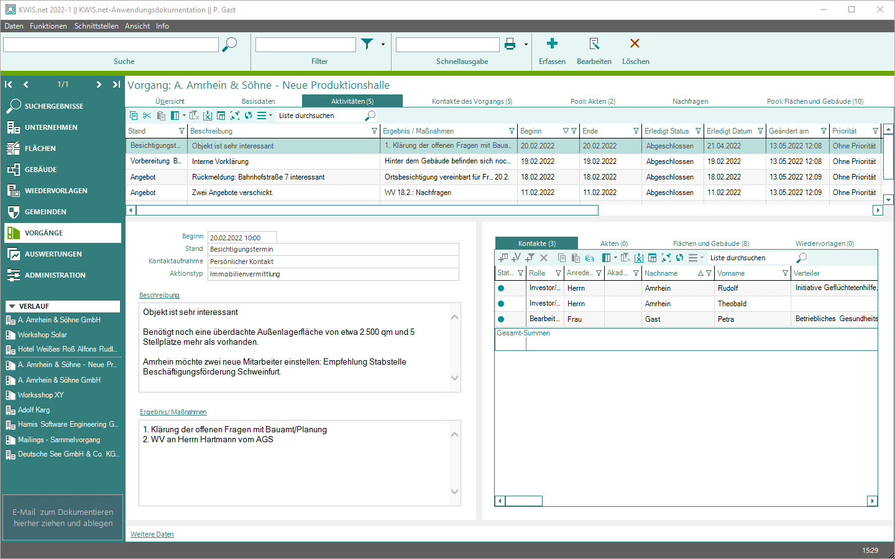This screenshot has width=895, height=559.
Task: Open WIEDERVORLAGEN in sidebar
Action: pyautogui.click(x=62, y=191)
